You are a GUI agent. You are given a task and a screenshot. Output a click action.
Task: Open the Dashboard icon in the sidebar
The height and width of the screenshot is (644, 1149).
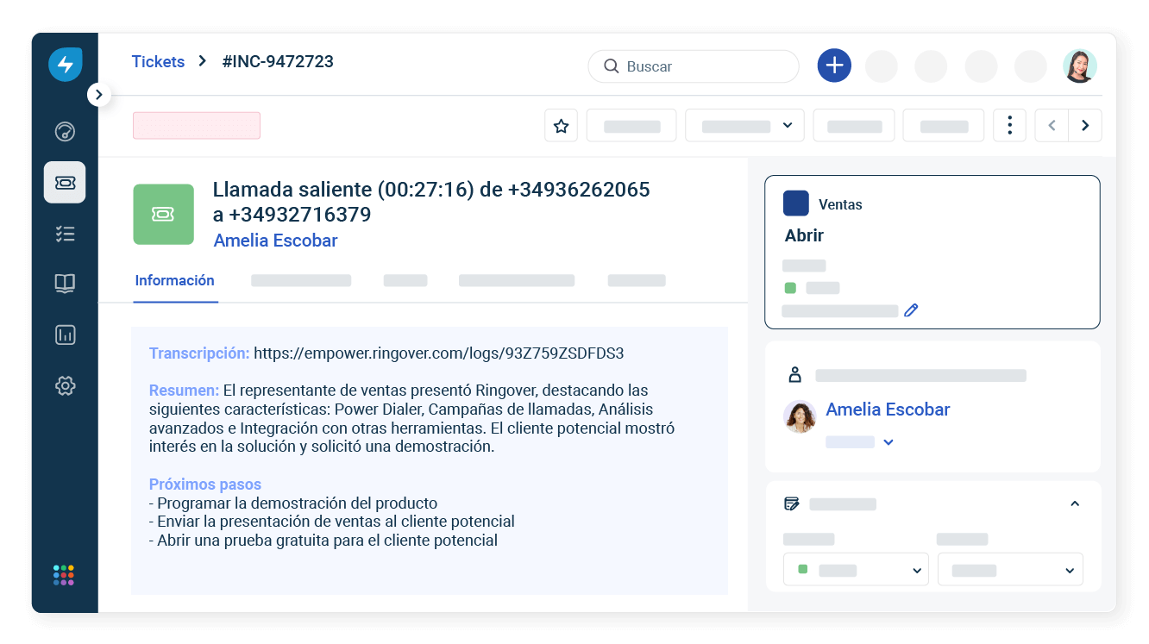(65, 131)
